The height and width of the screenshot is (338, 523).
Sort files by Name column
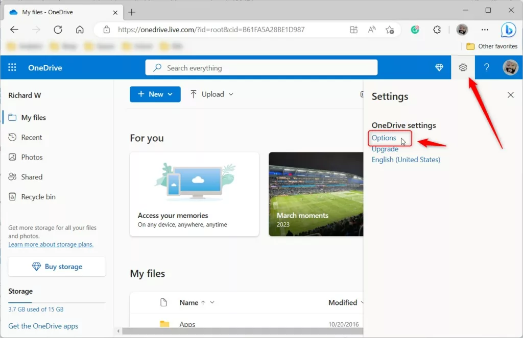pos(189,302)
